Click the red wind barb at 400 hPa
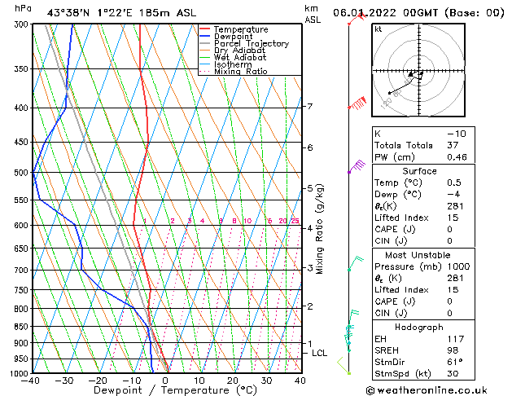The width and height of the screenshot is (512, 396). [357, 104]
